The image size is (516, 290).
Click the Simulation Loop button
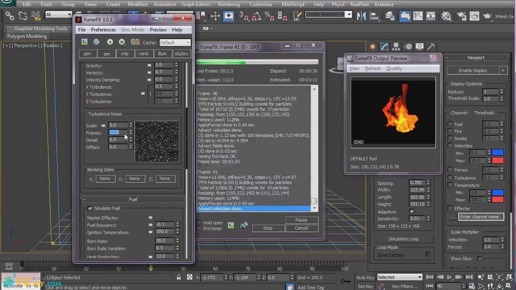[404, 239]
